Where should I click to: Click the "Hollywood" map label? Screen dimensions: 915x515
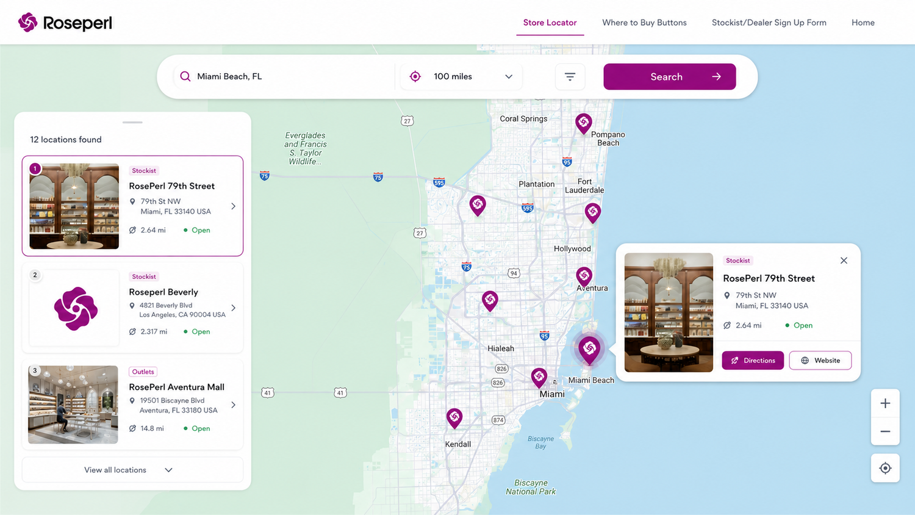coord(572,249)
